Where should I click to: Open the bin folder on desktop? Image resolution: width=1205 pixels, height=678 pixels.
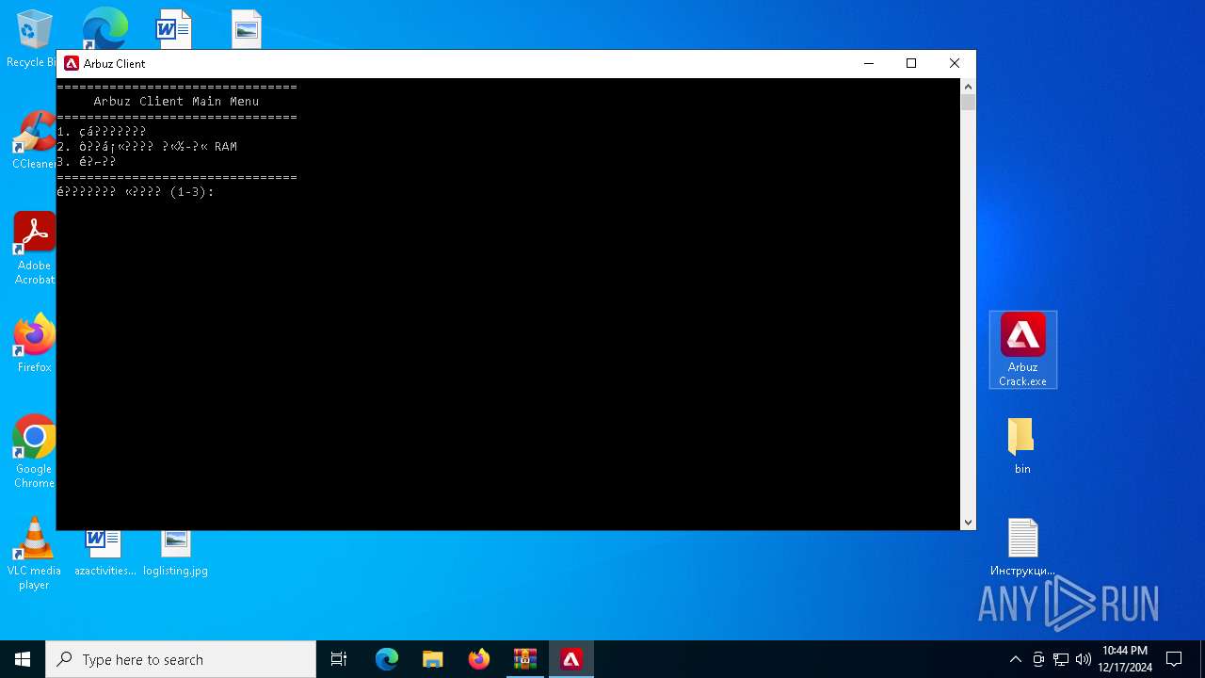[1021, 445]
